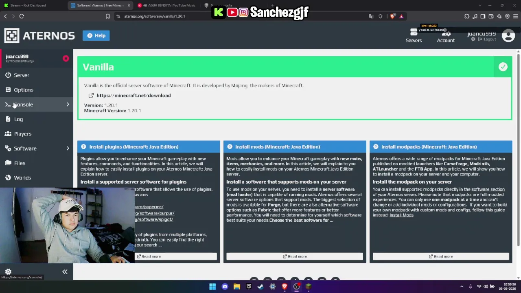Click Read more under Install modpacks

coord(441,256)
